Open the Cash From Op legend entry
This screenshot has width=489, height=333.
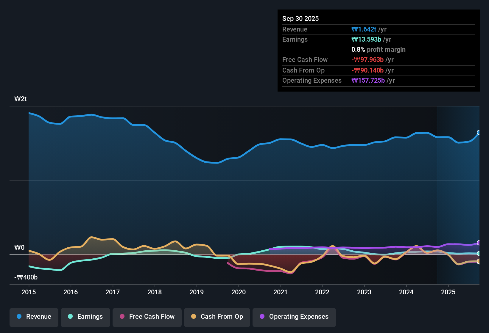tap(217, 317)
